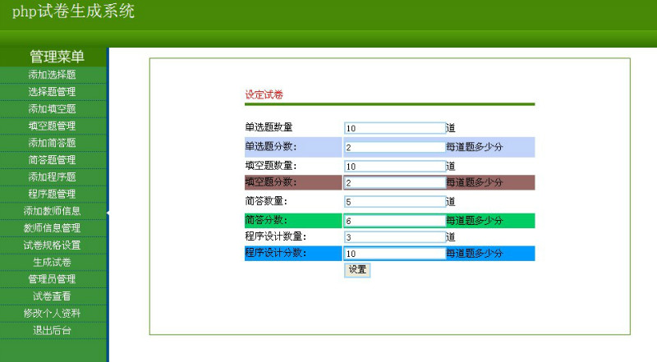Open 修改个人资料 sidebar link
The image size is (657, 362).
[x=52, y=314]
